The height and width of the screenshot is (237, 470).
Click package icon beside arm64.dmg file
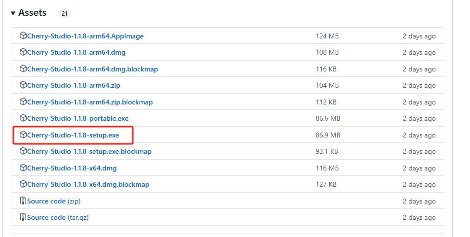(23, 52)
